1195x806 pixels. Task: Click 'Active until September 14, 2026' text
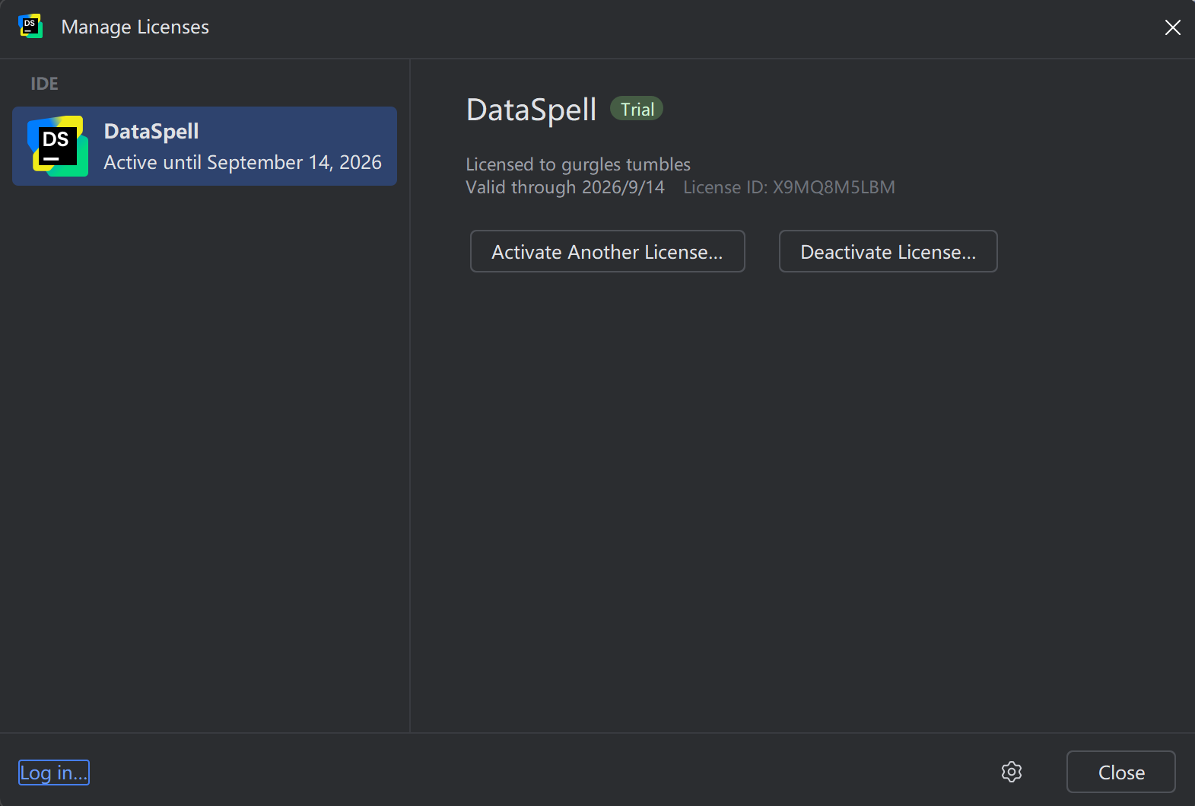coord(243,162)
